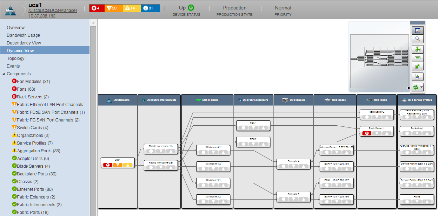Viewport: 438px width, 216px height.
Task: Open the /CiscoUCS/UCS-Manager device class link
Action: point(53,11)
